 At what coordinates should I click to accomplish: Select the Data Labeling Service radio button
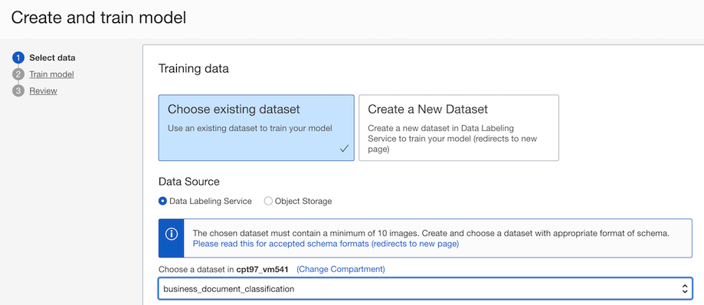pos(162,202)
